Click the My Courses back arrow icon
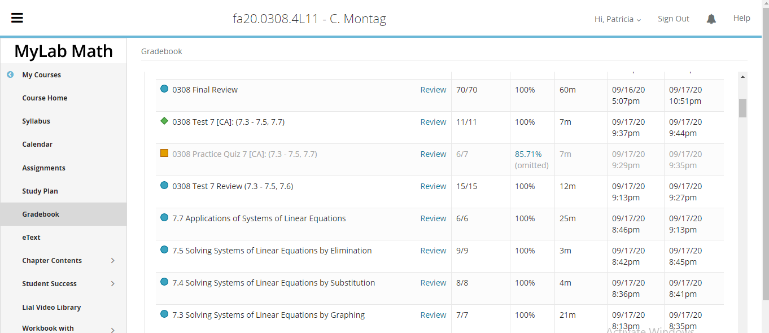 click(10, 75)
